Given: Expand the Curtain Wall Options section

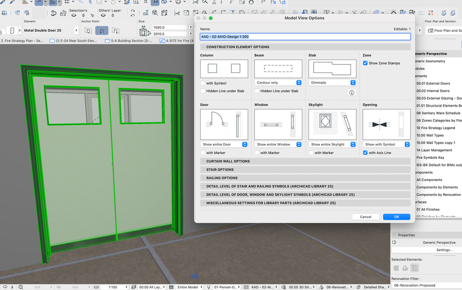Looking at the screenshot, I should click(228, 161).
